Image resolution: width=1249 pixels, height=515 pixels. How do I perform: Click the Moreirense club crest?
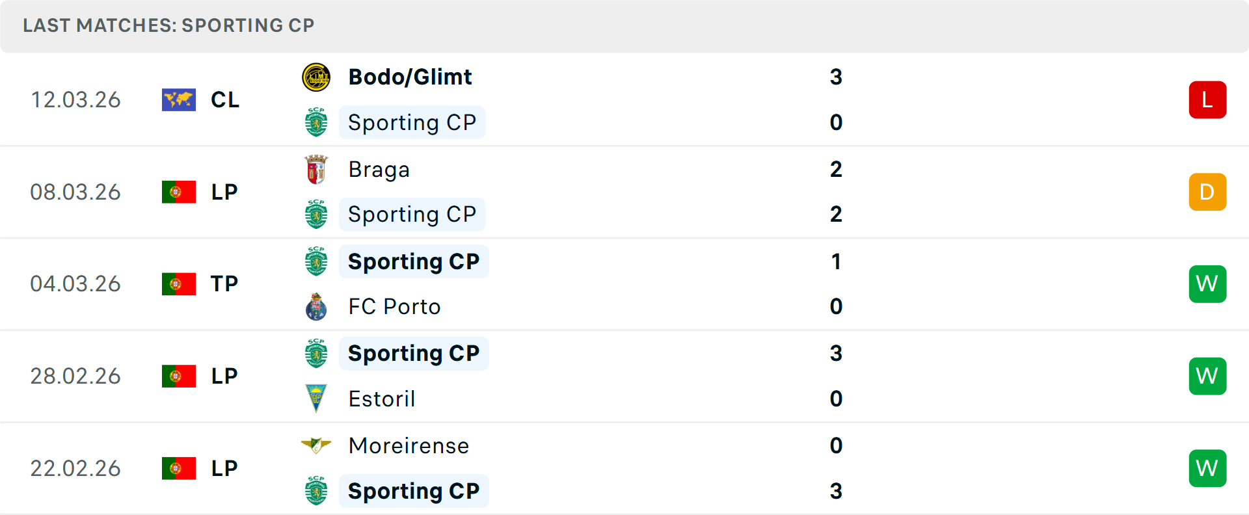(x=316, y=445)
